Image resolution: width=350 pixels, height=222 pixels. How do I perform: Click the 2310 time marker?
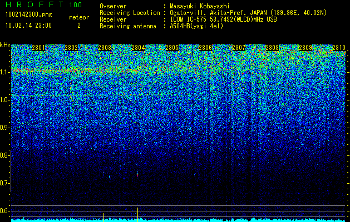point(339,48)
